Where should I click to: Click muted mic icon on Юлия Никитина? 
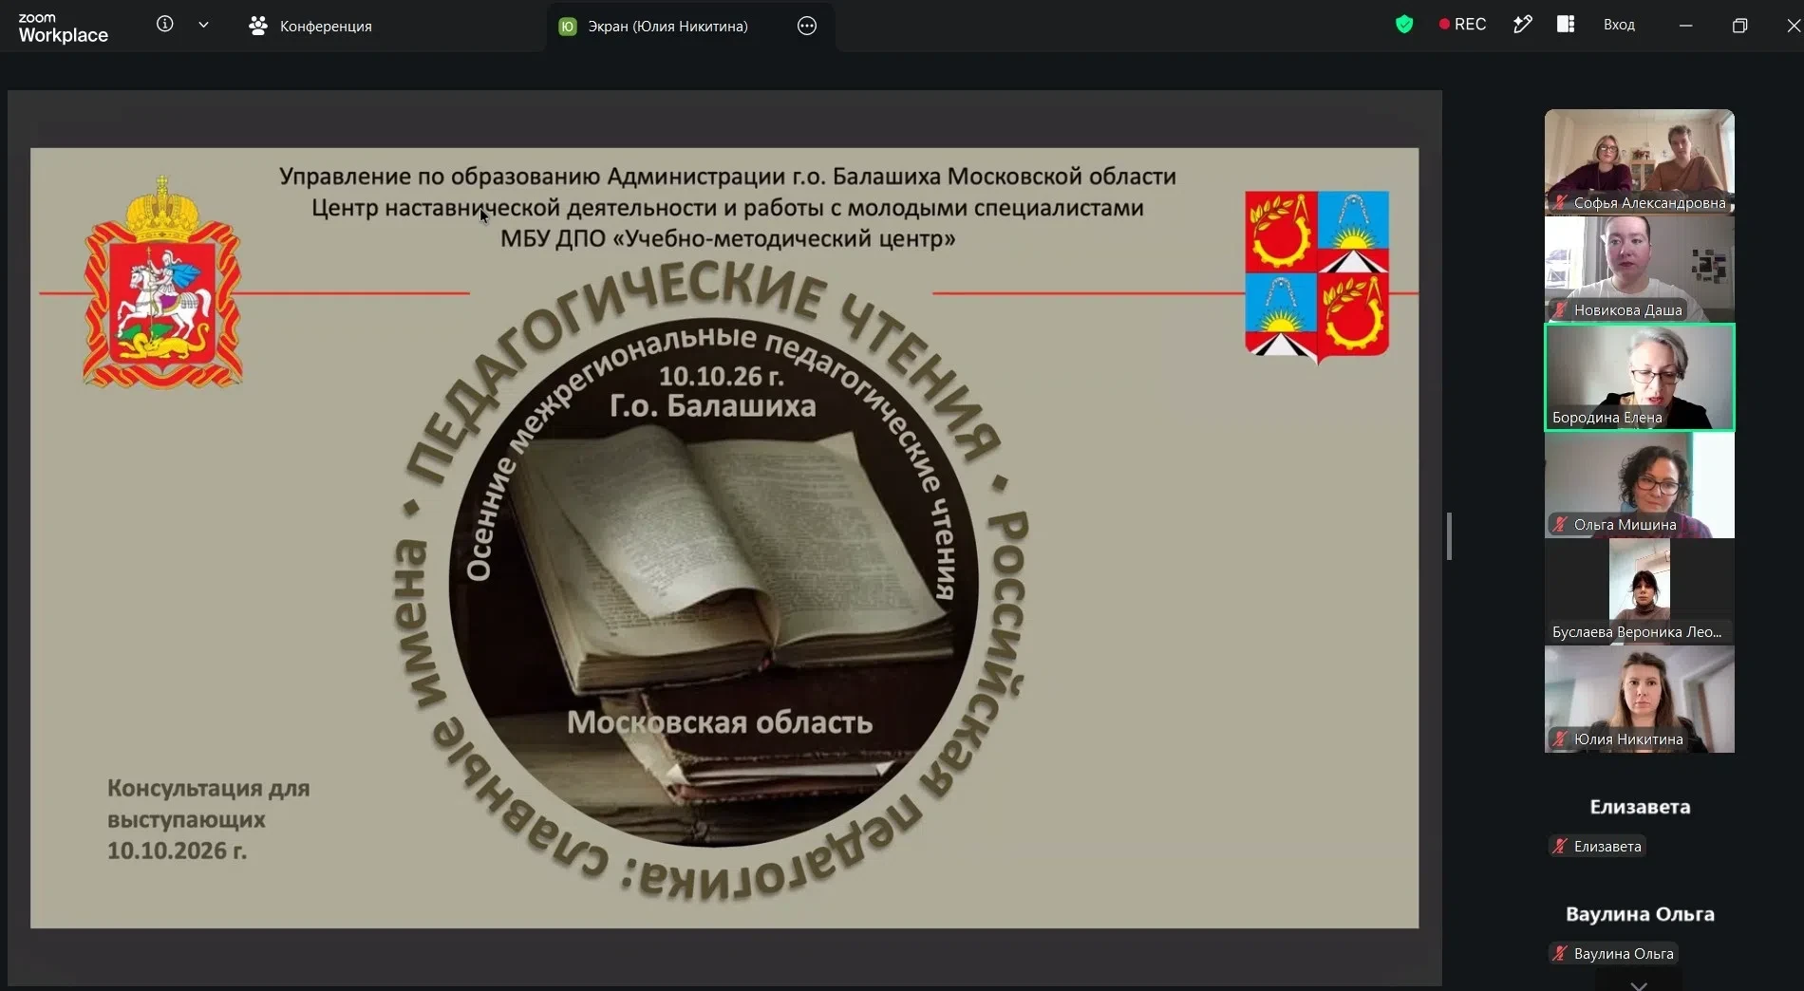(1560, 739)
